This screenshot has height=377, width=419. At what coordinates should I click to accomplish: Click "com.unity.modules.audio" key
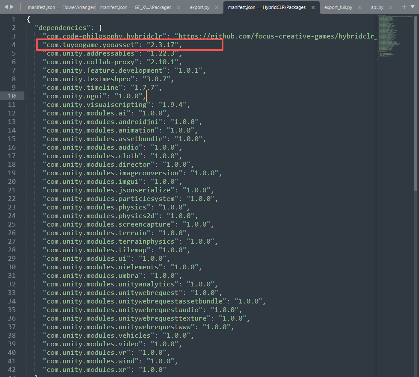click(92, 147)
